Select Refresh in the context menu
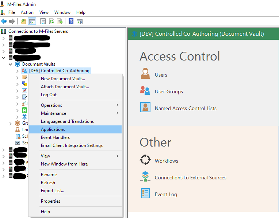This screenshot has height=218, width=279. 76,183
